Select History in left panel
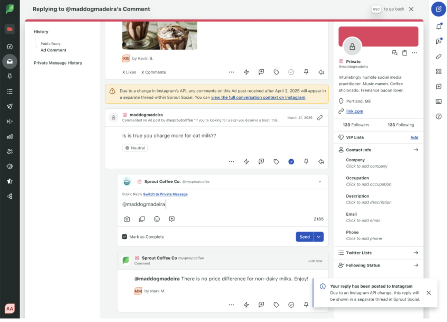The width and height of the screenshot is (447, 322). pyautogui.click(x=41, y=32)
